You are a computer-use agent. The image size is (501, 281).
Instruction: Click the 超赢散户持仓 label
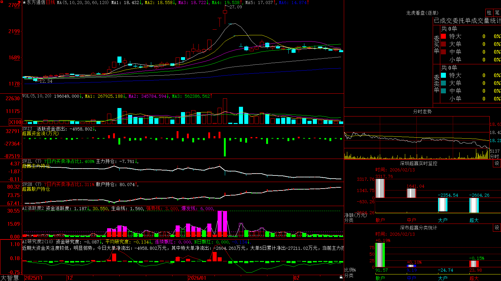coord(36,189)
